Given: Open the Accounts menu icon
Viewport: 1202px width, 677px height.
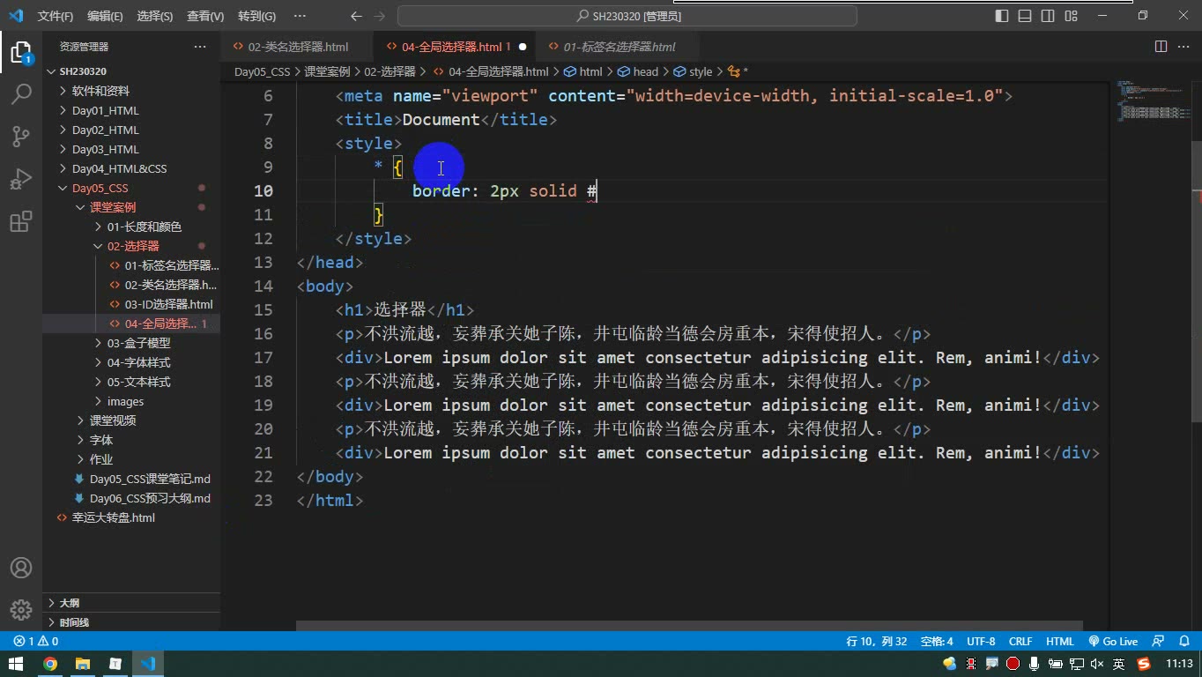Looking at the screenshot, I should pyautogui.click(x=21, y=568).
